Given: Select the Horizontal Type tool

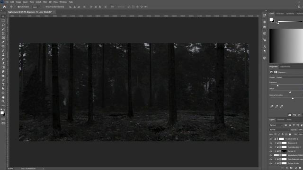Looking at the screenshot, I should point(3,85).
